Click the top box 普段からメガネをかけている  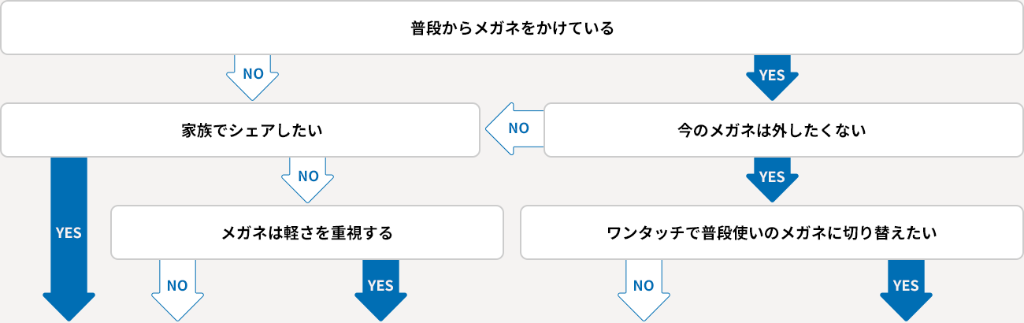(x=512, y=28)
